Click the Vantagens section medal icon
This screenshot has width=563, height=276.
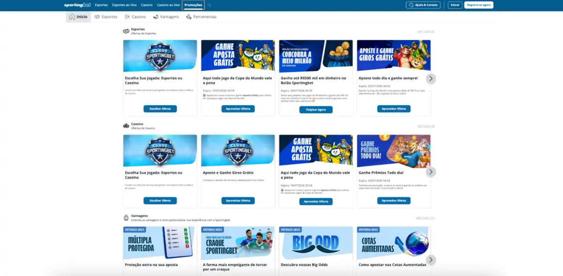126,218
